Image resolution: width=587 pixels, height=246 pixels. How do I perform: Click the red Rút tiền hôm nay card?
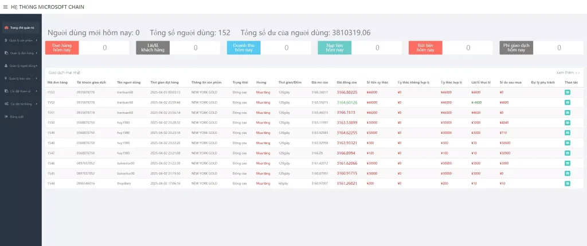425,48
